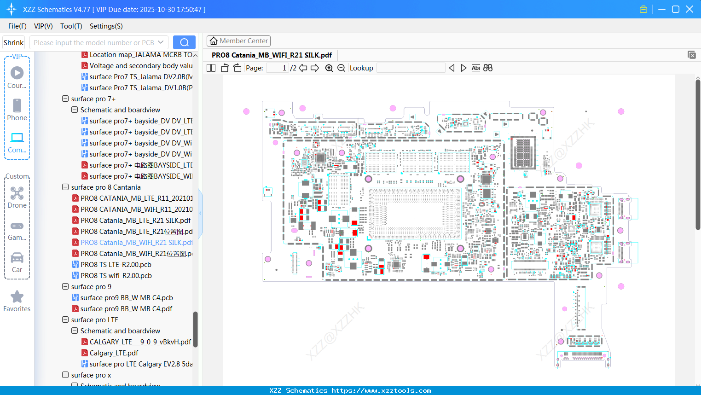This screenshot has width=701, height=395.
Task: Open the Courses sidebar section
Action: [17, 77]
